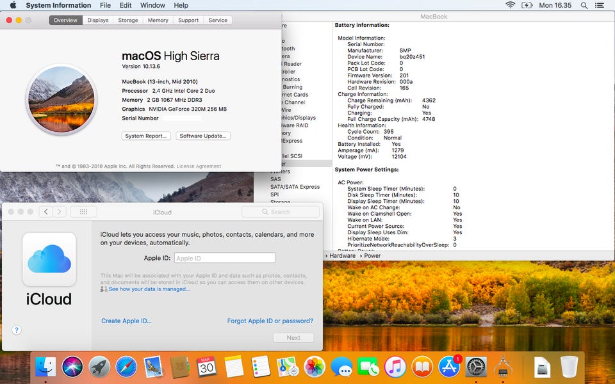Open Reminders app in Dock
This screenshot has height=384, width=615.
(261, 367)
